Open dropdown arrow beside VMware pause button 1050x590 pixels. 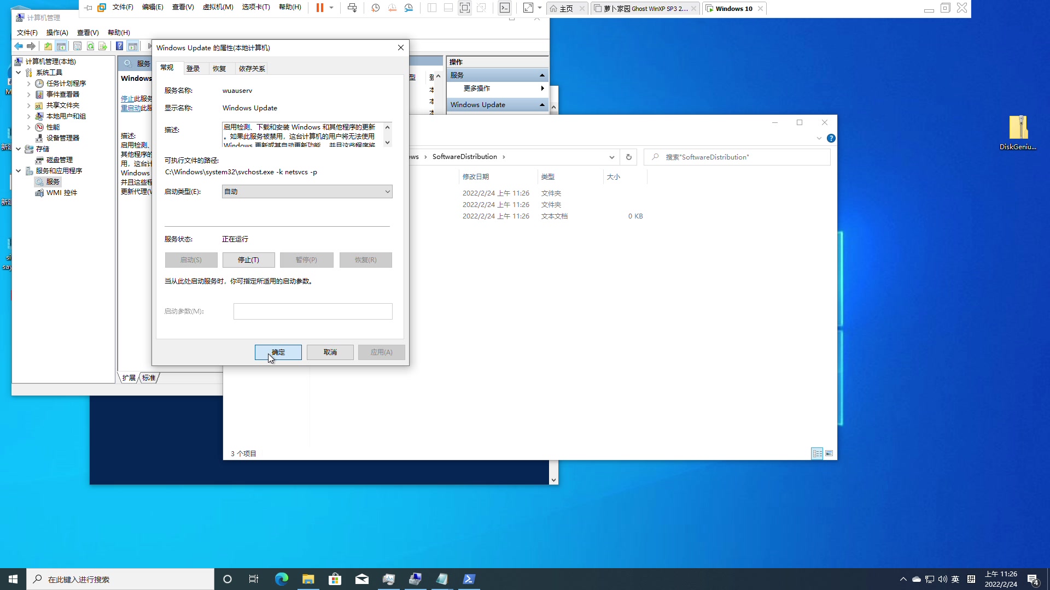coord(331,8)
